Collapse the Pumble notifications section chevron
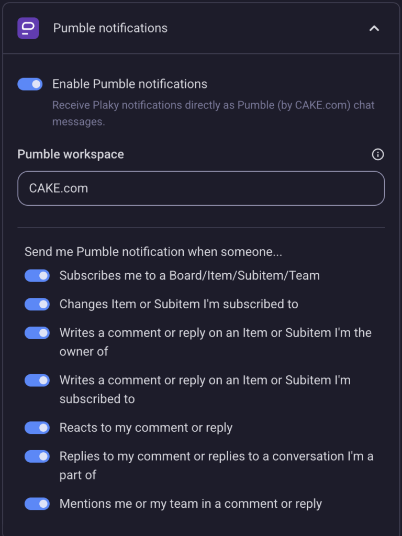 click(374, 28)
